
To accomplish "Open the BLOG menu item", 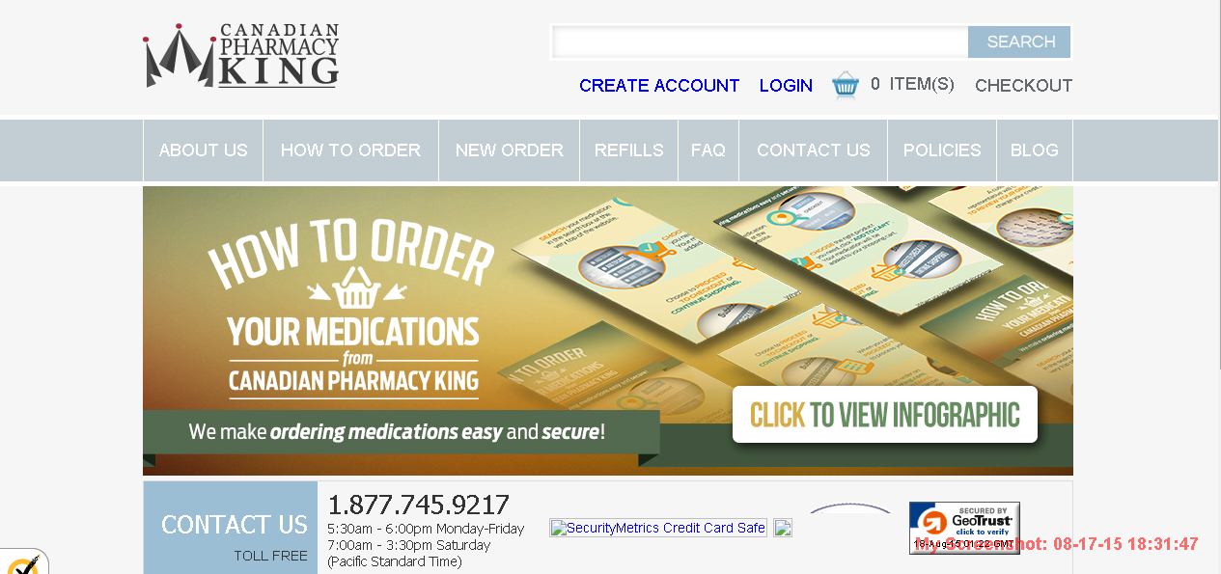I will click(x=1034, y=150).
